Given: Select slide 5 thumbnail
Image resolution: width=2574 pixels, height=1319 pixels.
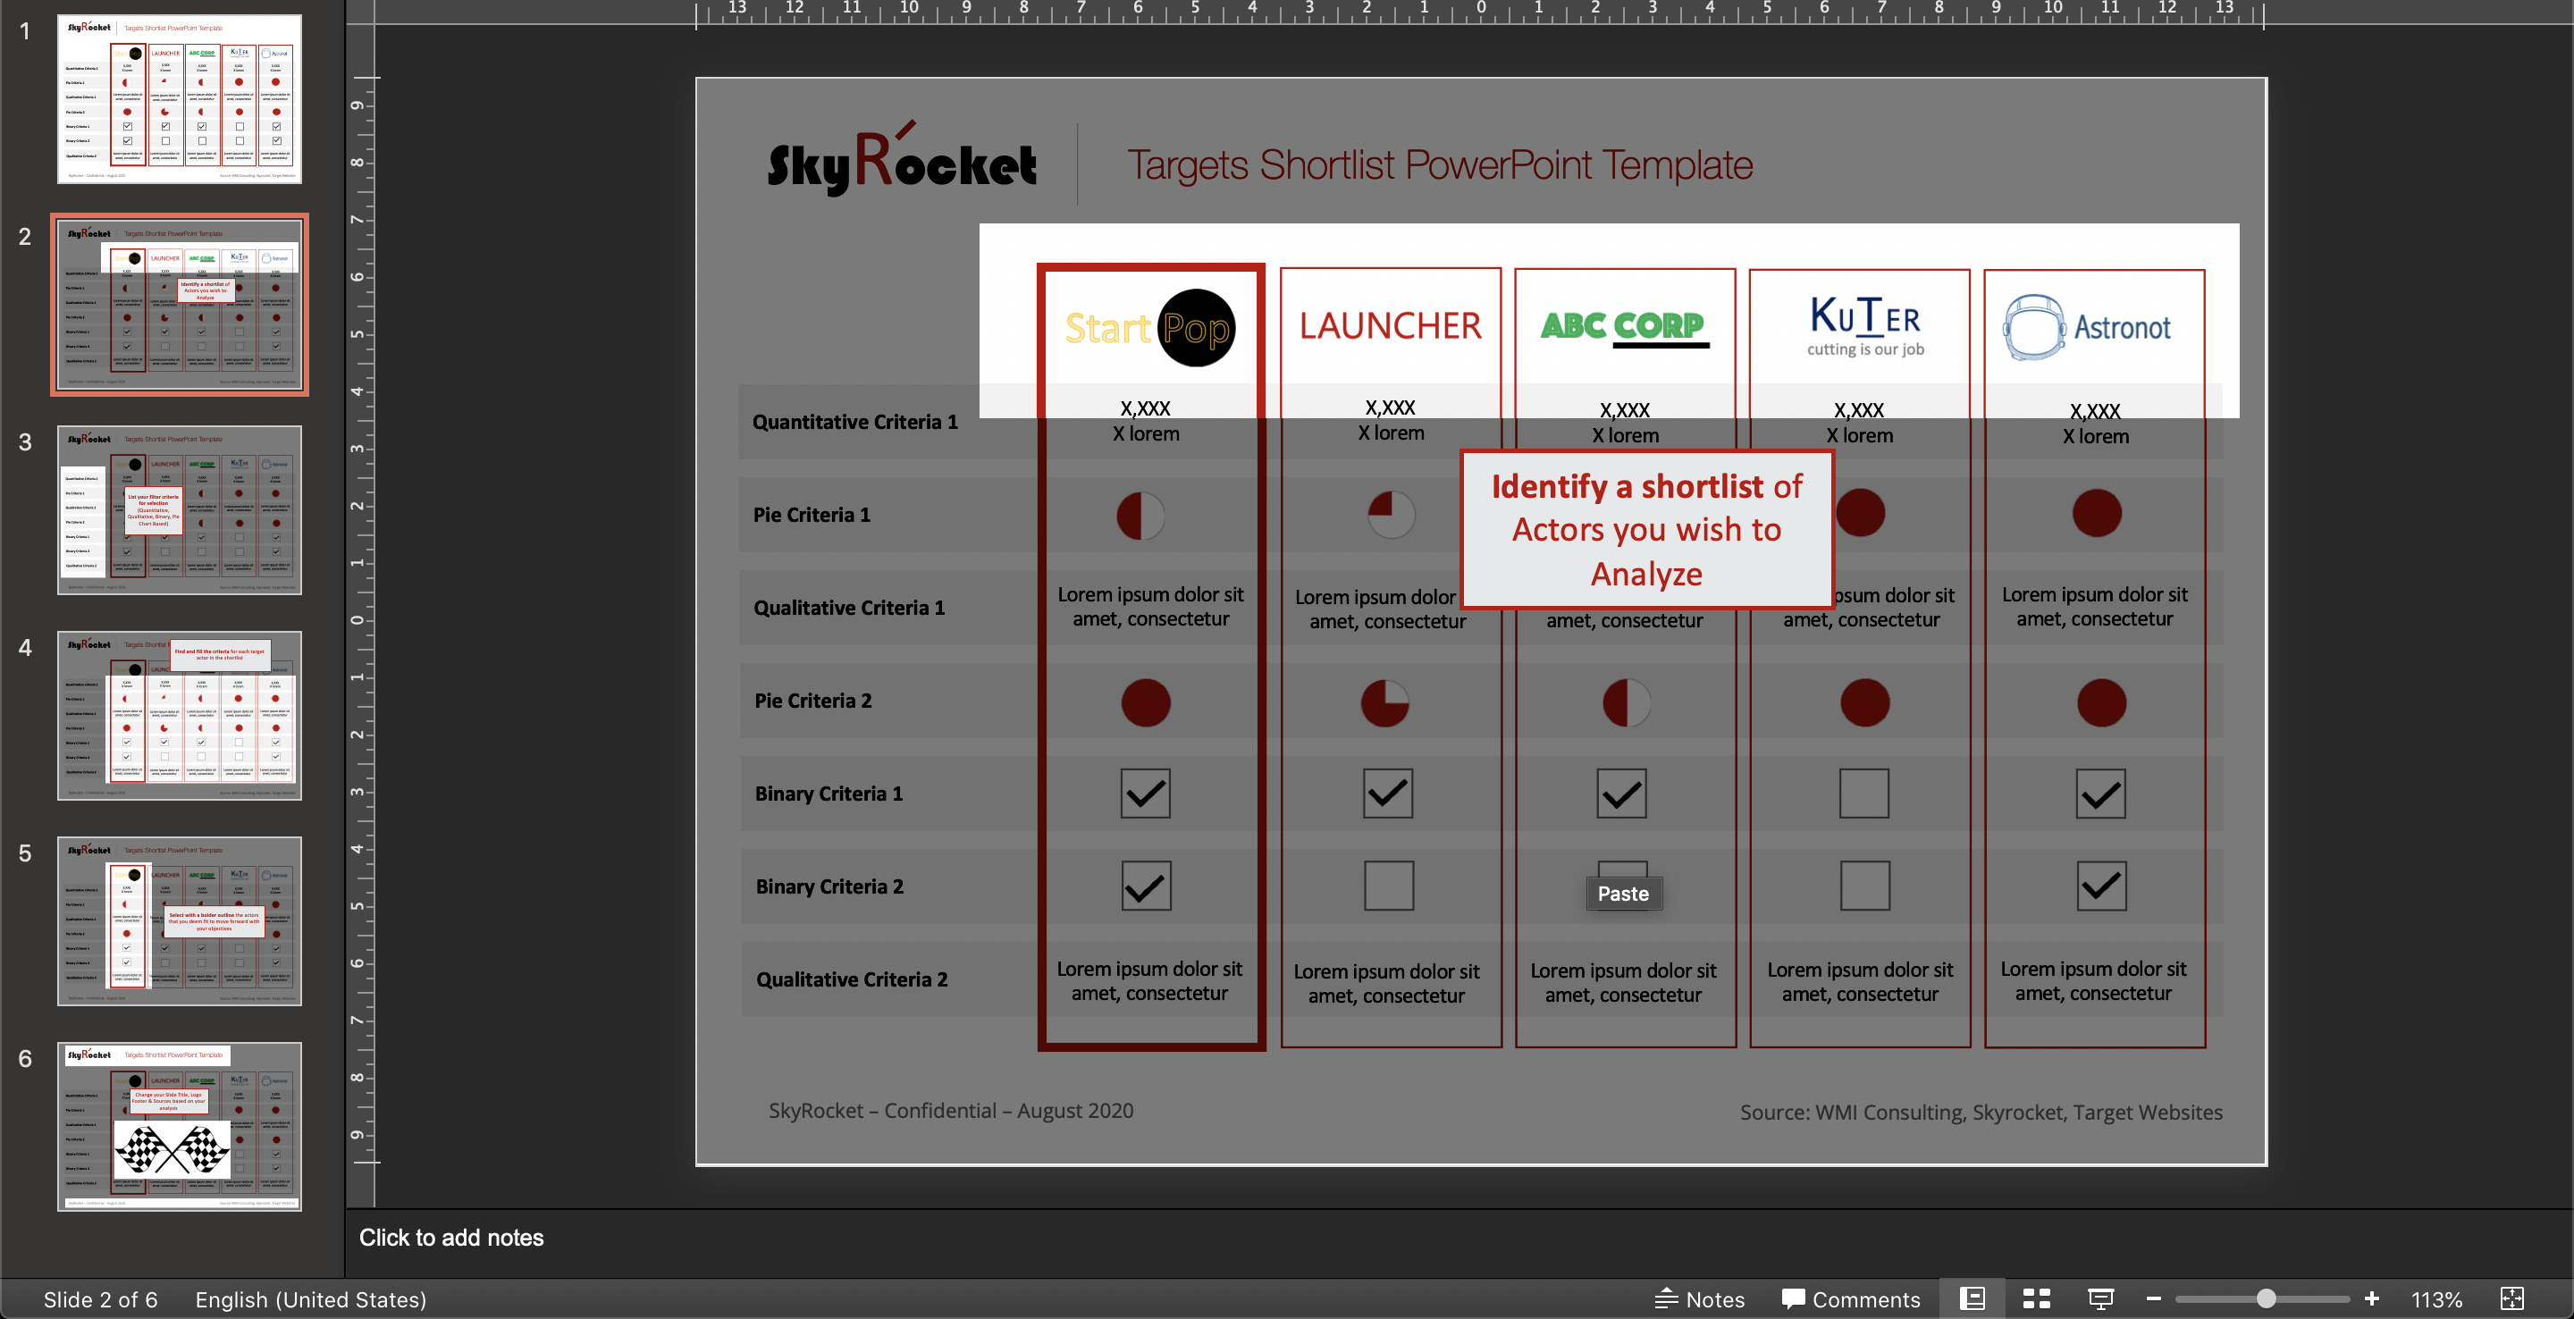Looking at the screenshot, I should pyautogui.click(x=179, y=921).
